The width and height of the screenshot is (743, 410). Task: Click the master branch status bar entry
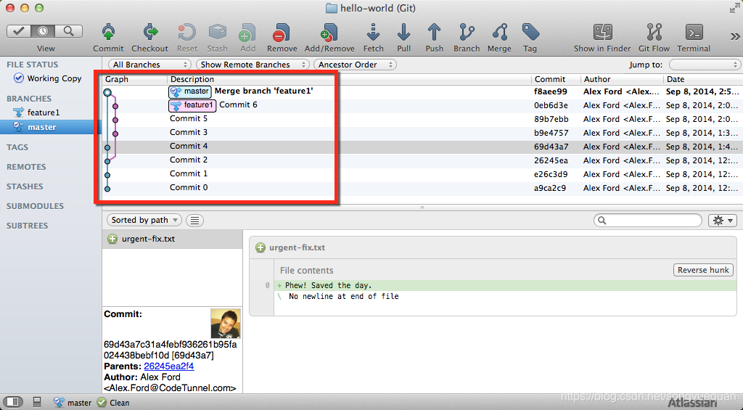coord(73,403)
